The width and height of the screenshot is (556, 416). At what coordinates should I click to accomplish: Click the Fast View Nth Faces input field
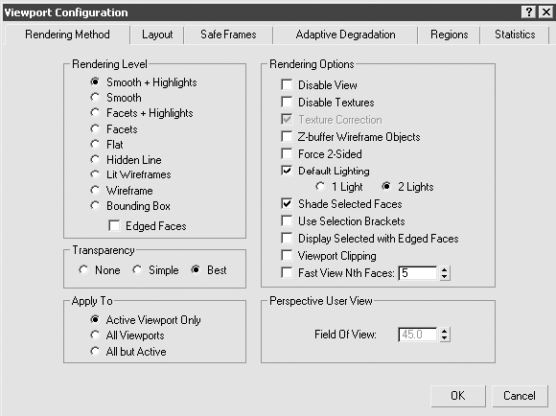[x=418, y=273]
